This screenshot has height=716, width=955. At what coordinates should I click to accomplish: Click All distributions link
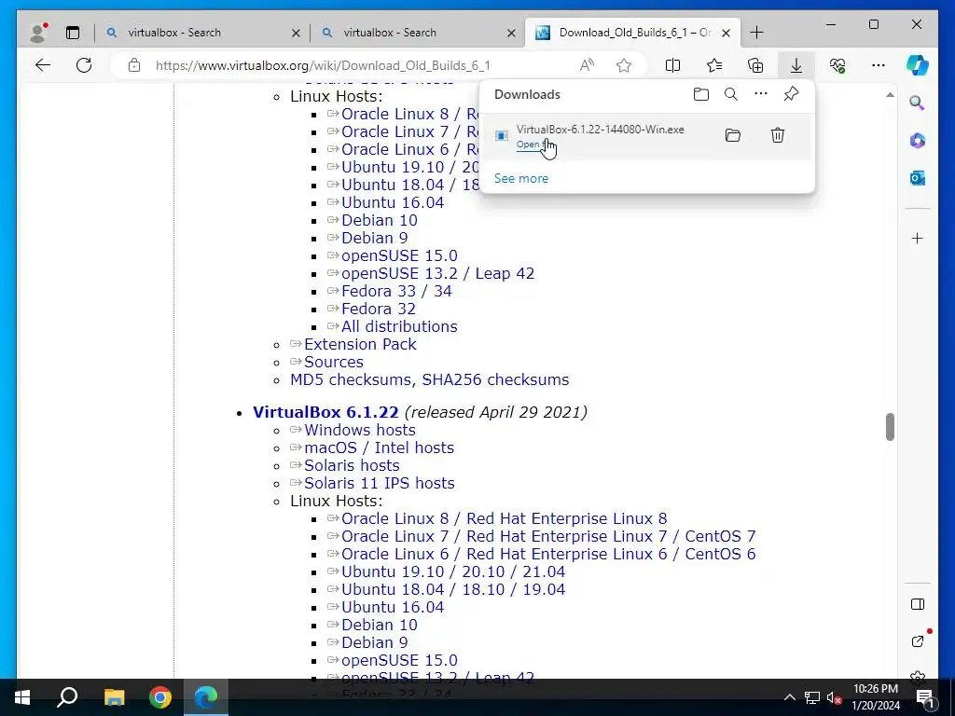tap(399, 326)
